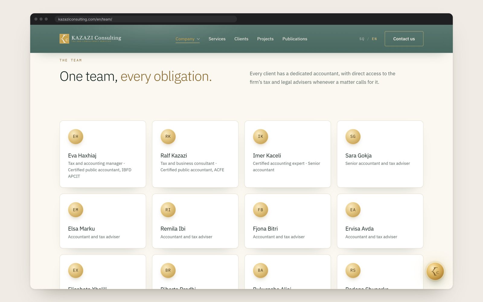483x302 pixels.
Task: Switch language to SQ
Action: [x=362, y=39]
